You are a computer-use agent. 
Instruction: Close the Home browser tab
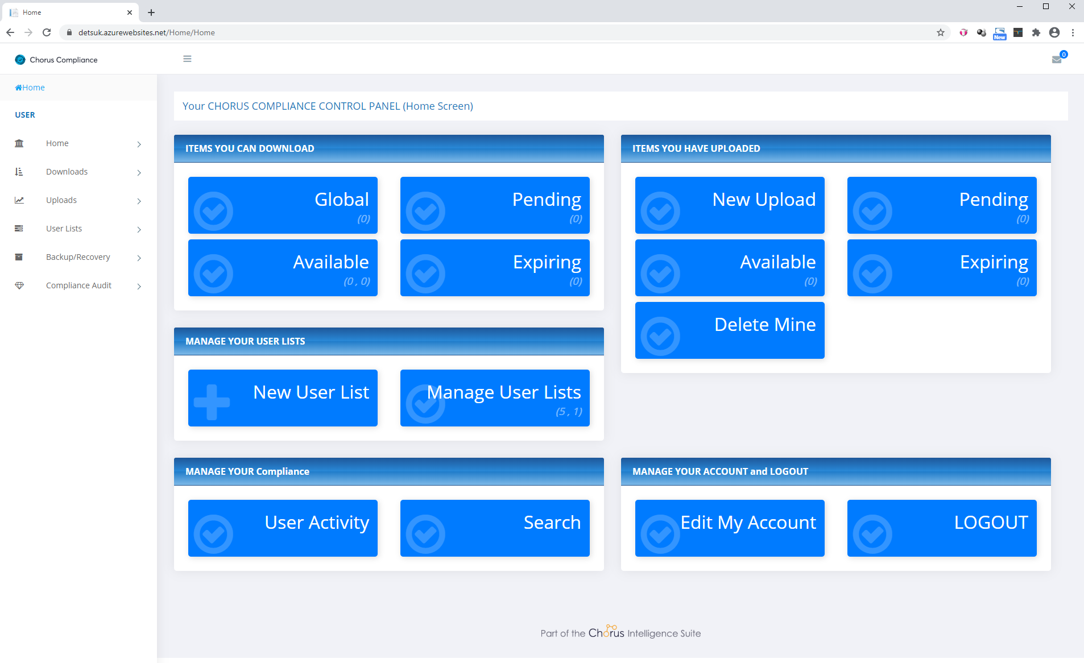pyautogui.click(x=130, y=13)
